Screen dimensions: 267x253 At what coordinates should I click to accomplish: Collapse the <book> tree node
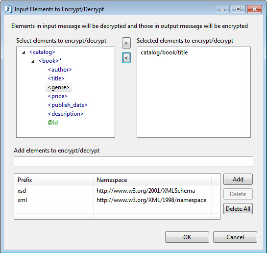tap(33, 61)
